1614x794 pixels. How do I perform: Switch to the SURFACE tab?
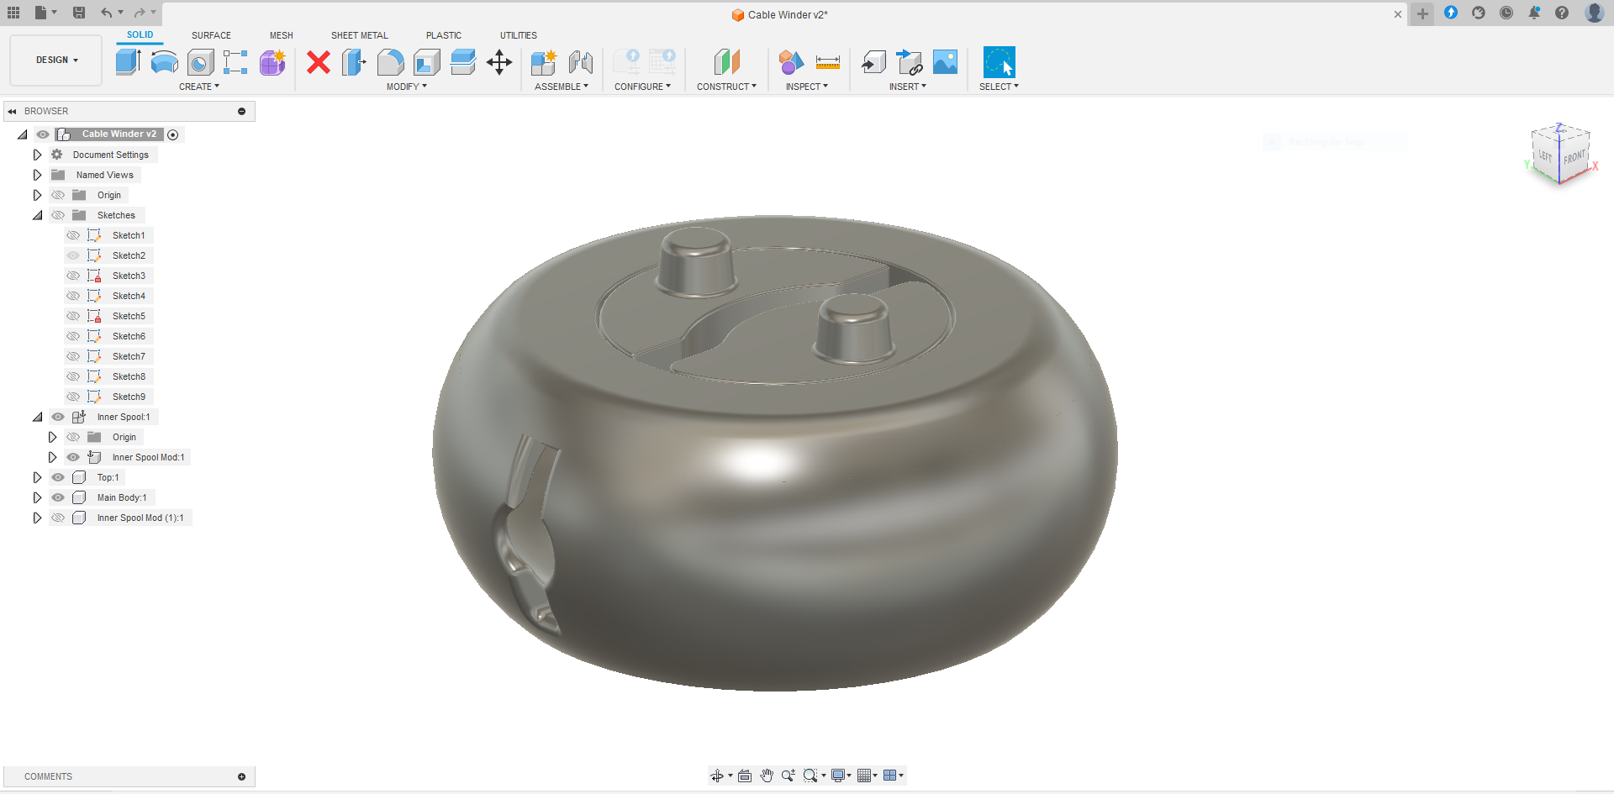point(211,35)
